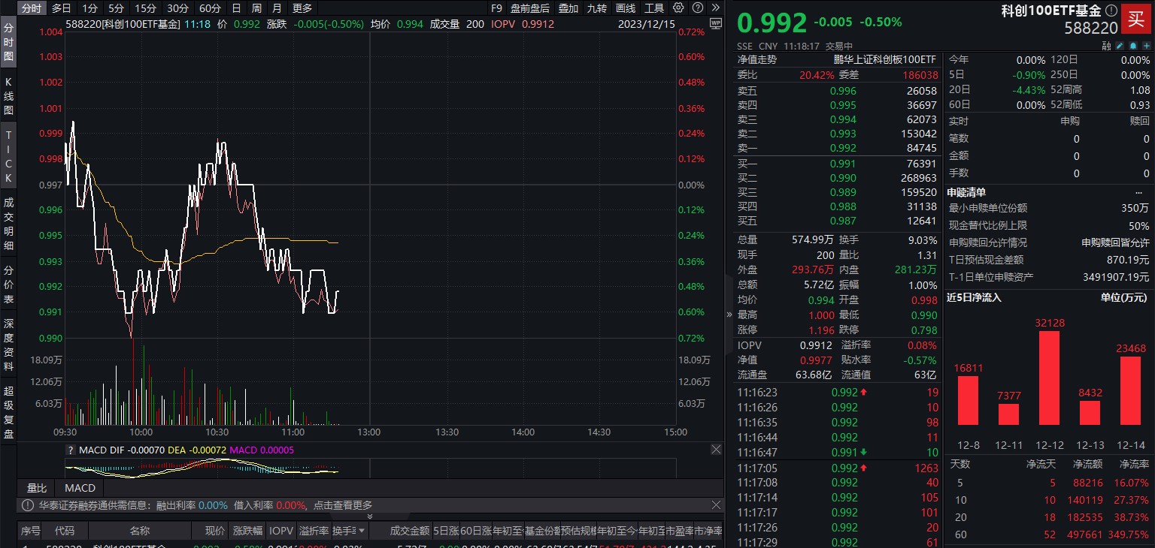The height and width of the screenshot is (548, 1155).
Task: Select the 周 weekly period tab
Action: pyautogui.click(x=257, y=8)
